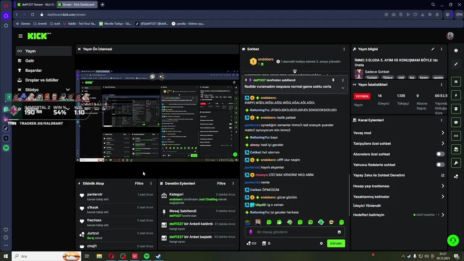Expand the Stüdyo sidebar section

point(67,90)
